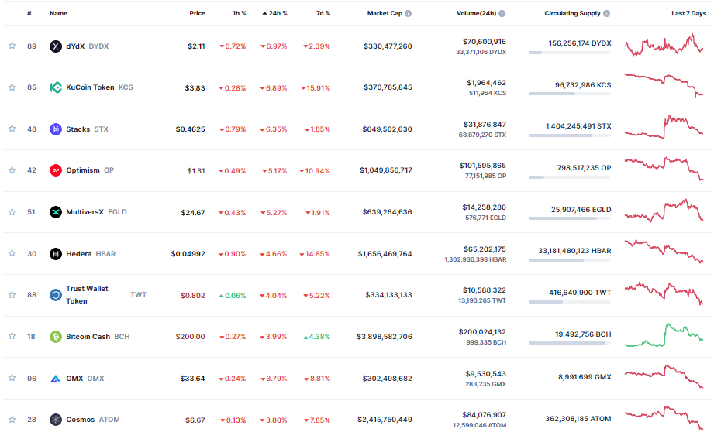The width and height of the screenshot is (714, 439).
Task: Reverse the 24h % column sort
Action: 274,13
